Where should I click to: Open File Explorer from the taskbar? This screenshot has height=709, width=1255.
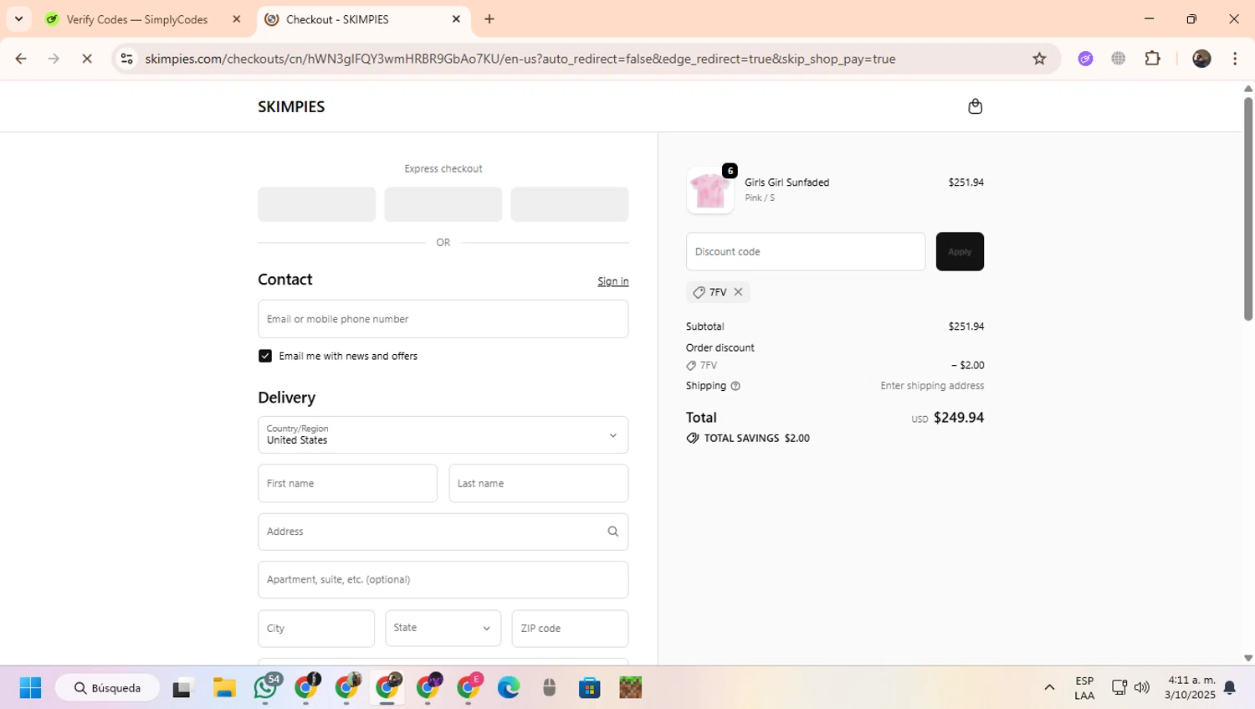click(x=224, y=688)
